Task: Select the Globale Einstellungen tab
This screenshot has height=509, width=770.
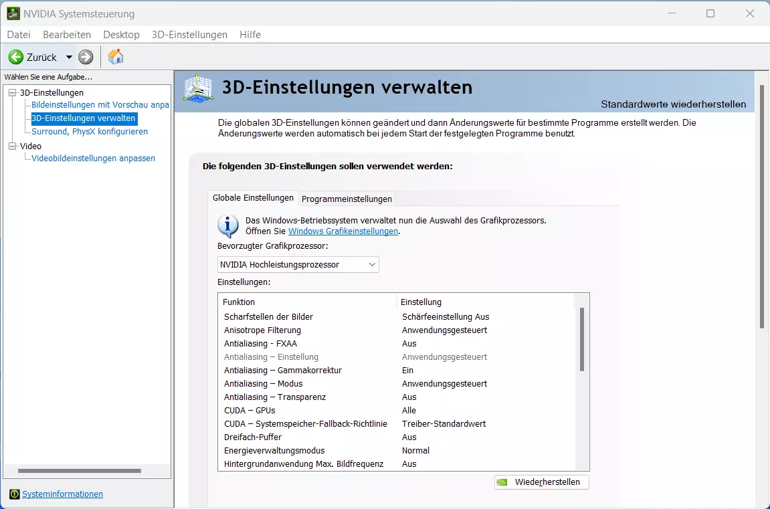Action: pyautogui.click(x=253, y=198)
